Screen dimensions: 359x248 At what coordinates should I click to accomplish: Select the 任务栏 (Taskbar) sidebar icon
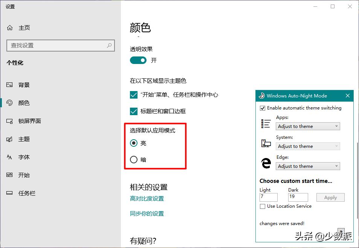coord(9,193)
